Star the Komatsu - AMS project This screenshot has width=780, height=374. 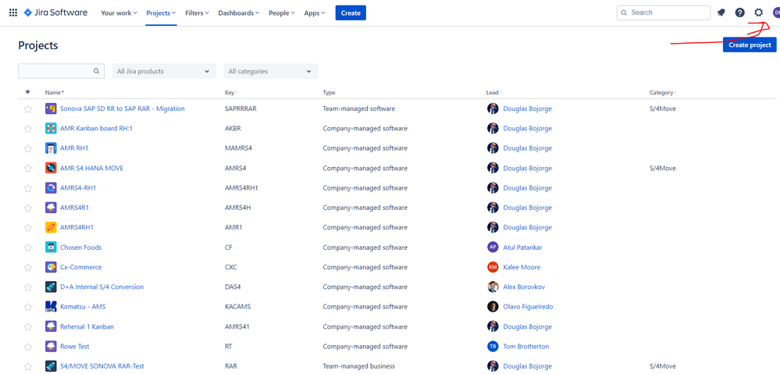(28, 307)
